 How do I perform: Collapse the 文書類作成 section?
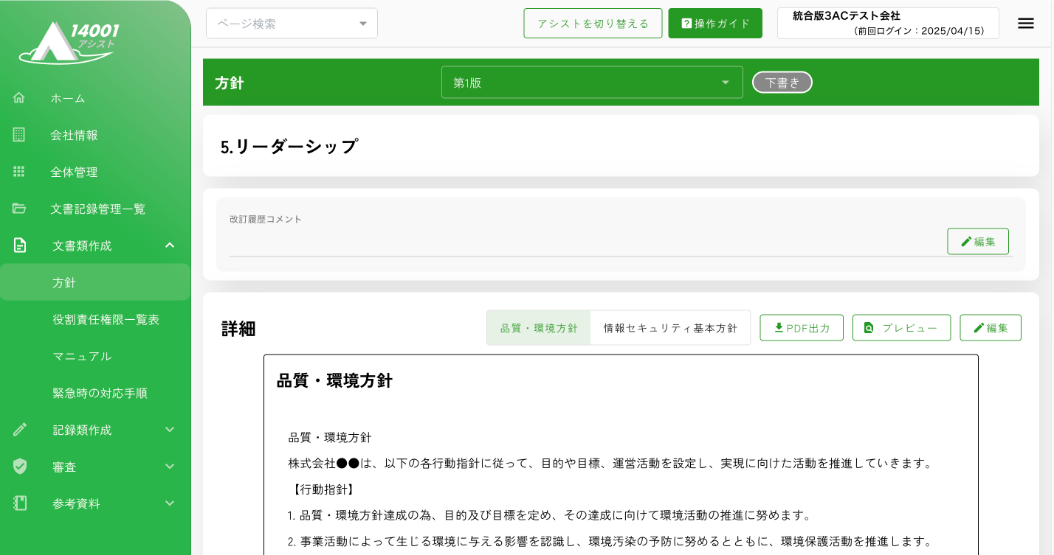pos(170,245)
